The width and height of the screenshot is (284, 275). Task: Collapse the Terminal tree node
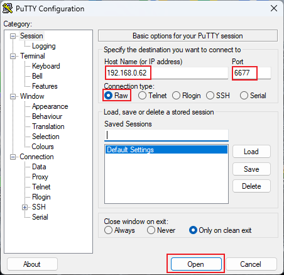(13, 57)
